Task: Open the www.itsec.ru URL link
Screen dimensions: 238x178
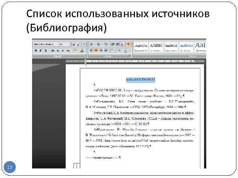Action: (149, 141)
